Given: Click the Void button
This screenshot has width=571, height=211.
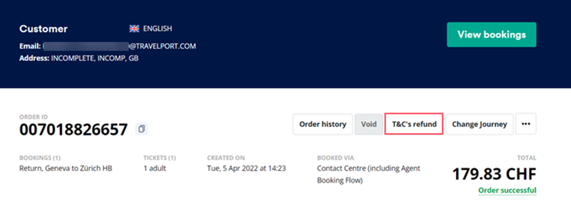Looking at the screenshot, I should click(x=368, y=124).
